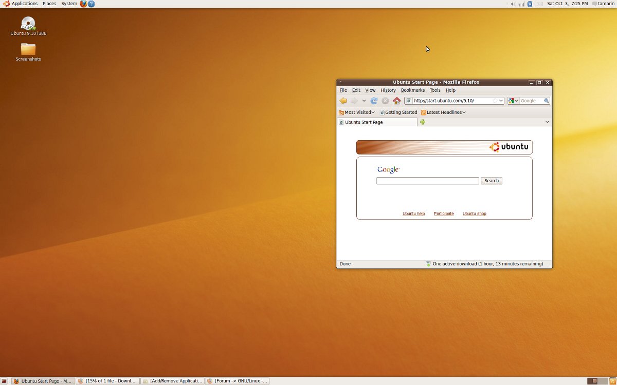
Task: Switch to the Add/Remove Applications taskbar window
Action: point(172,381)
